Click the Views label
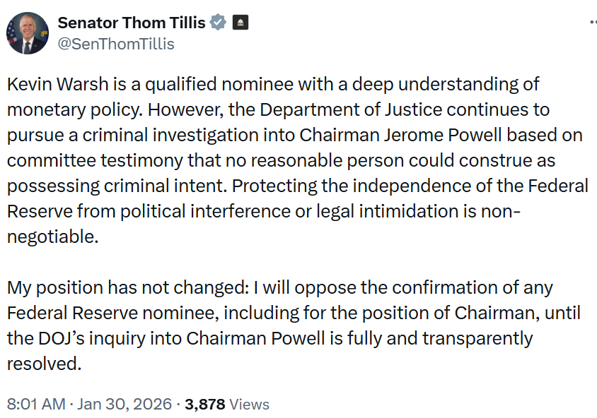Screen dimensions: 597x418 click(x=250, y=405)
